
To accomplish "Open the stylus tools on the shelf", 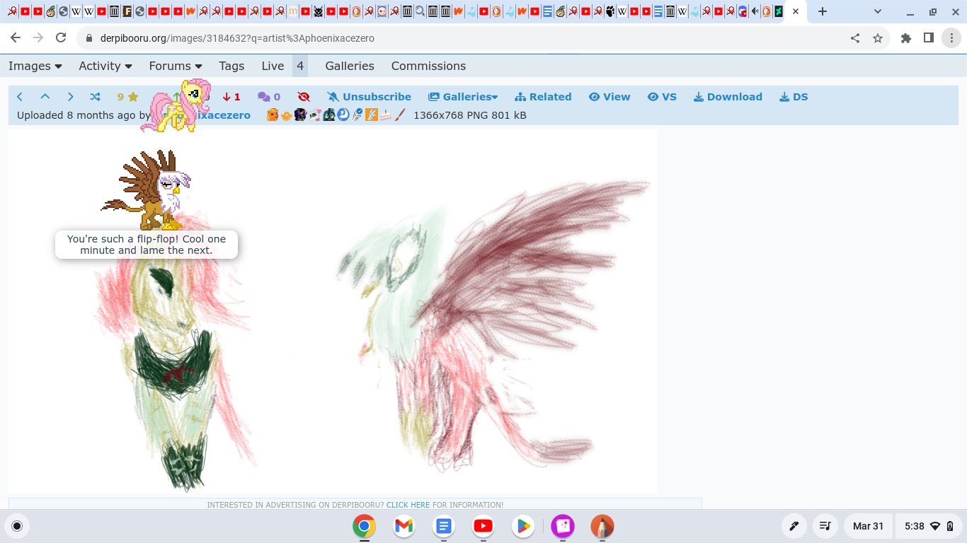I will pyautogui.click(x=794, y=526).
